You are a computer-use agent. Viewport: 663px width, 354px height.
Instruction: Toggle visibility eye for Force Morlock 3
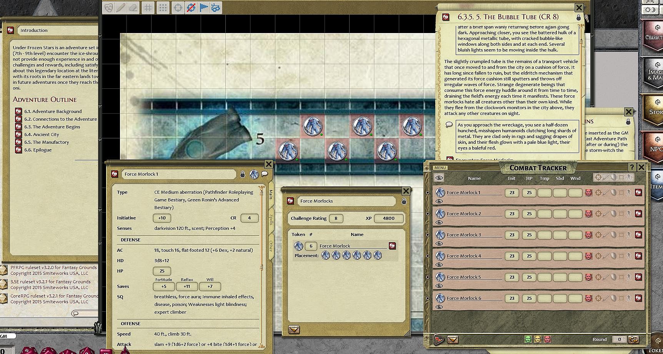pos(439,244)
